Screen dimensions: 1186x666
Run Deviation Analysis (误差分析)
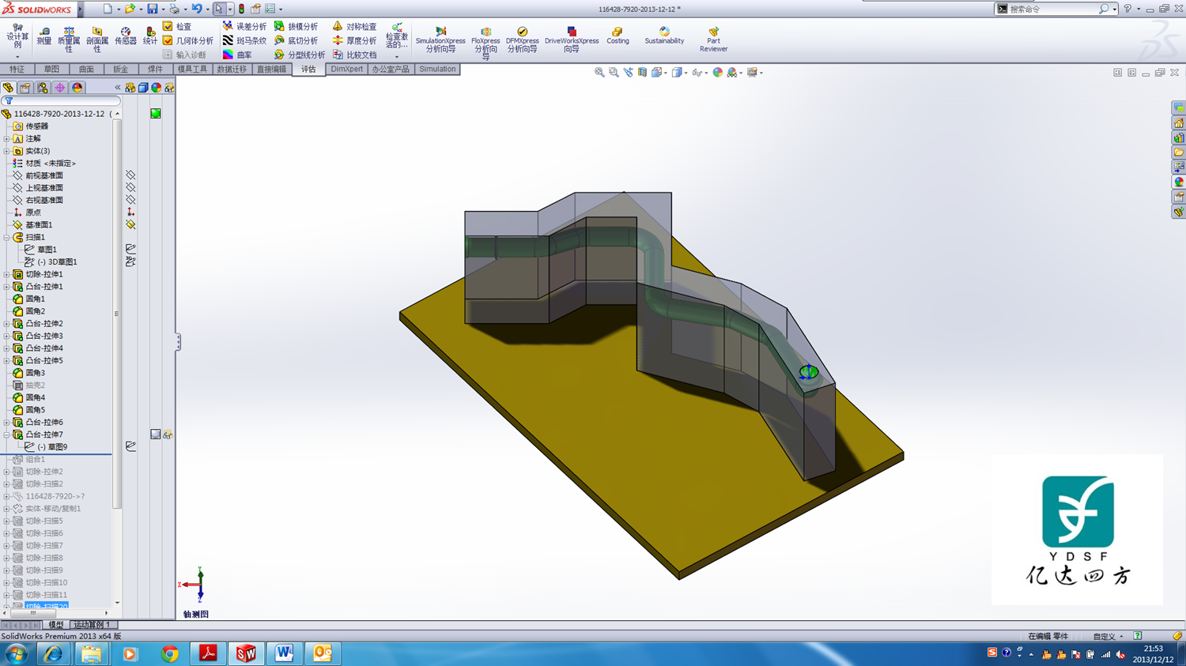click(244, 27)
